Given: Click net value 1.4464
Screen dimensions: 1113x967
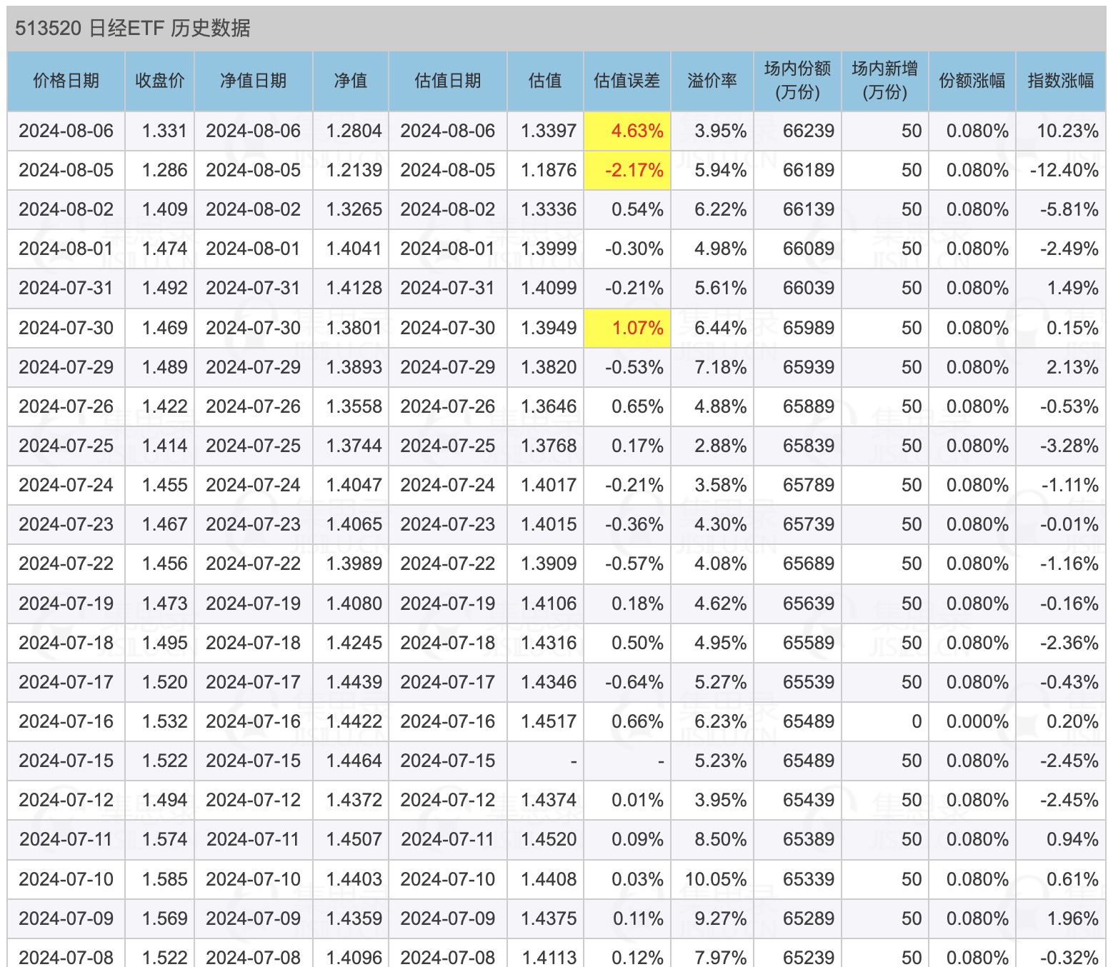Looking at the screenshot, I should point(354,761).
